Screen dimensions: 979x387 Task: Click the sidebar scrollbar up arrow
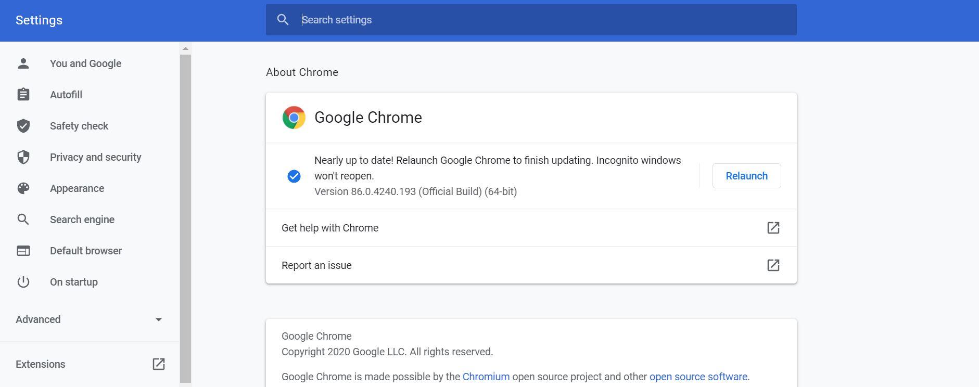coord(185,48)
